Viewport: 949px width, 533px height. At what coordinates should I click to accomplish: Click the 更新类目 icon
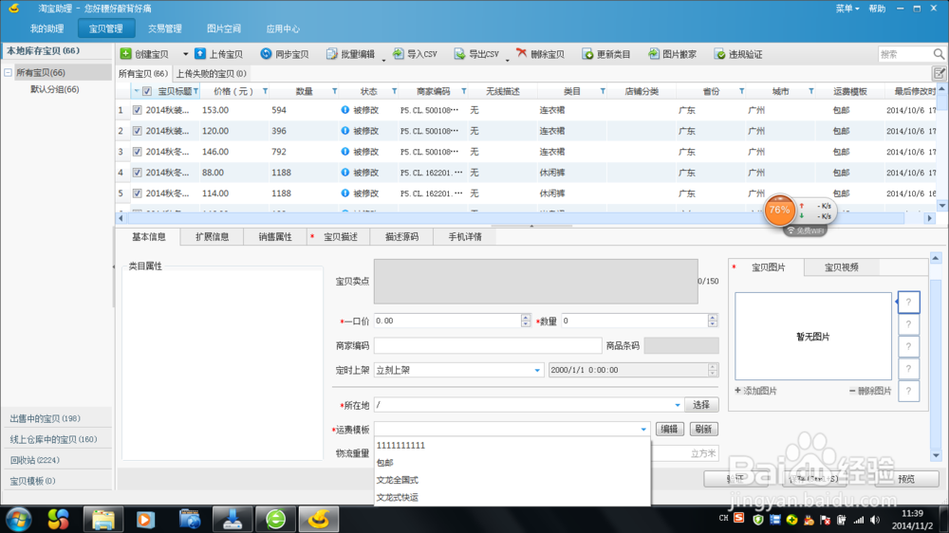tap(587, 54)
